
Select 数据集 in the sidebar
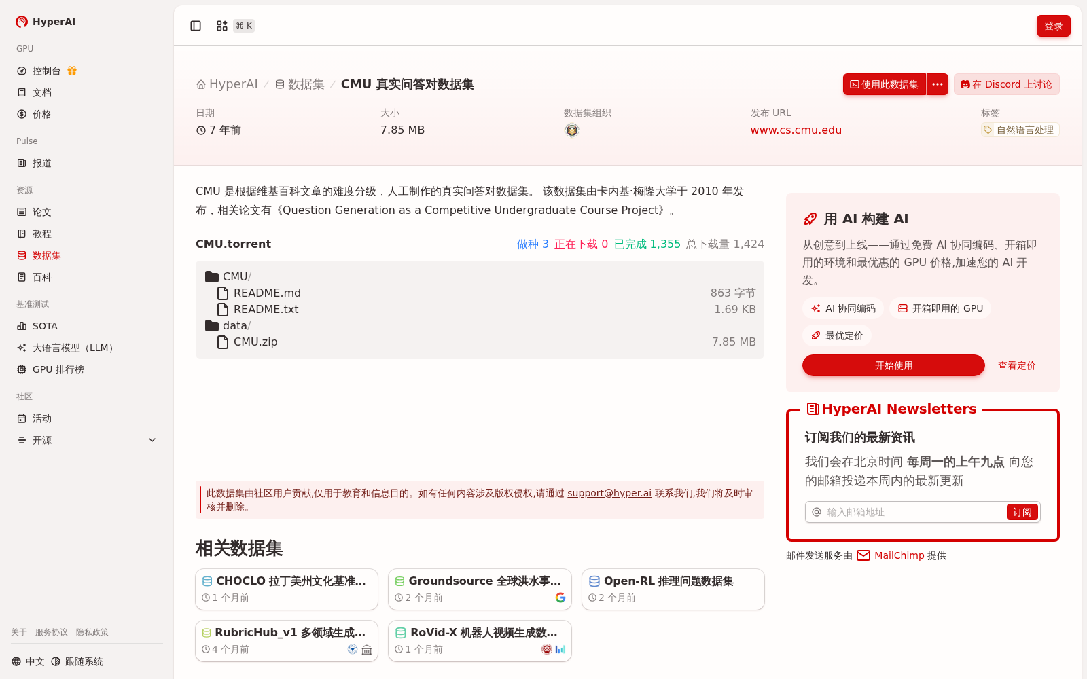[87, 255]
